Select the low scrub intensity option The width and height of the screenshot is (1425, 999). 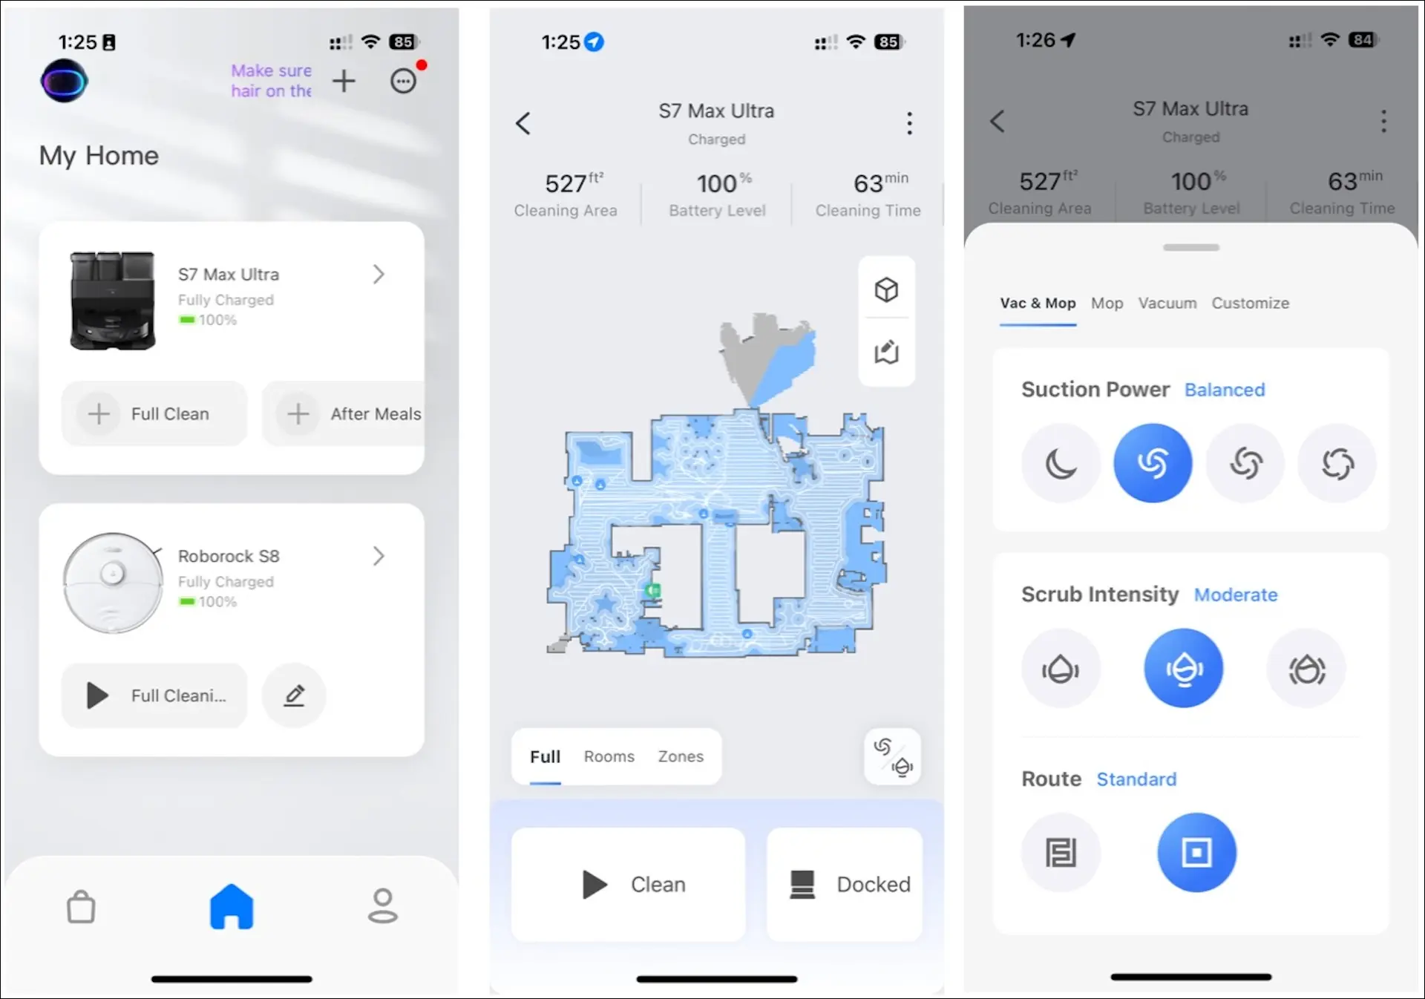pyautogui.click(x=1061, y=669)
